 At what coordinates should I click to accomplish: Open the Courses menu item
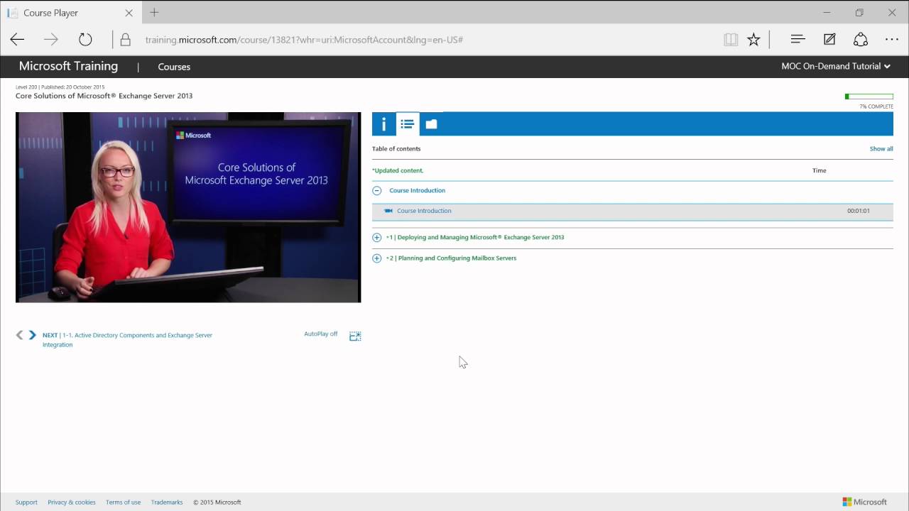click(174, 67)
